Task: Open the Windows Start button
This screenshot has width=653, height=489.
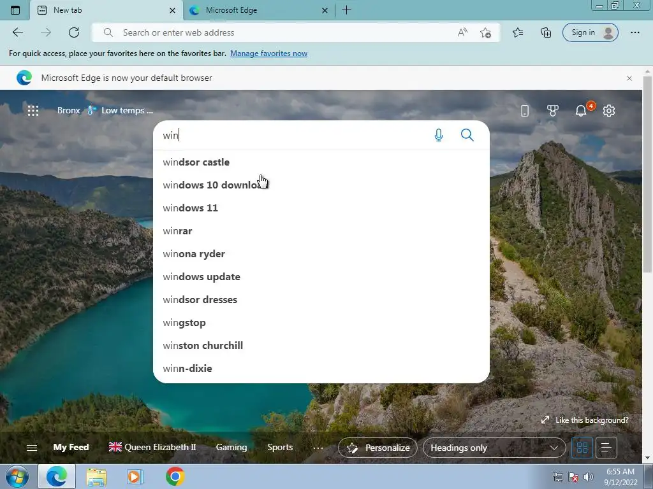Action: pyautogui.click(x=17, y=476)
